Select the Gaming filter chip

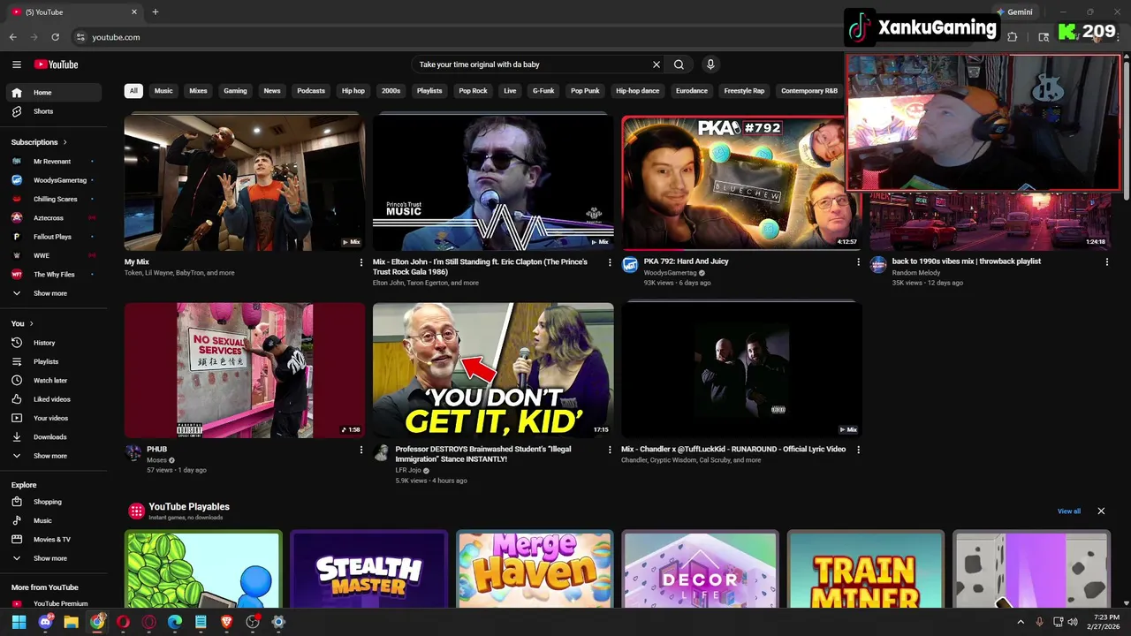[235, 91]
